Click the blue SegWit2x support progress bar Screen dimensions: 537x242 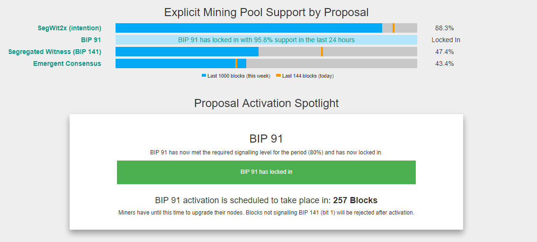click(x=249, y=28)
